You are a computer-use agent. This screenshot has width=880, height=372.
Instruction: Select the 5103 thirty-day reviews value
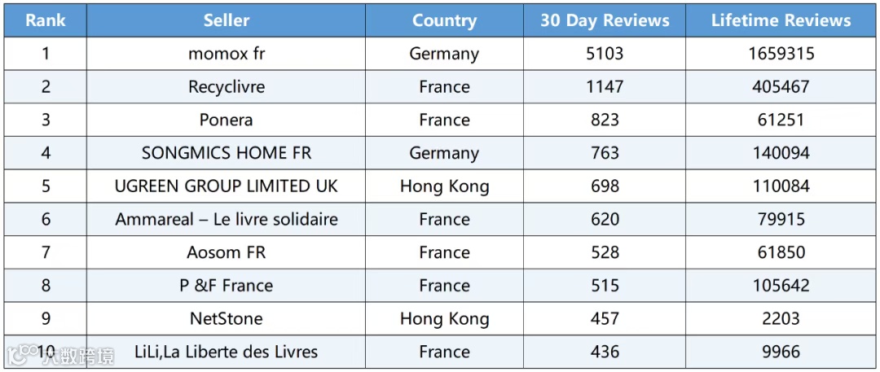(605, 54)
